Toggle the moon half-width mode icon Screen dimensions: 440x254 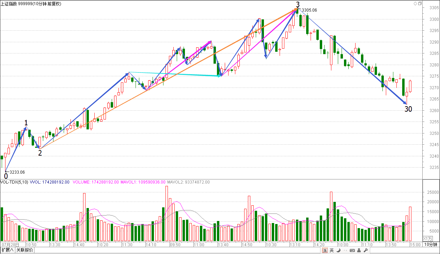click(338, 251)
